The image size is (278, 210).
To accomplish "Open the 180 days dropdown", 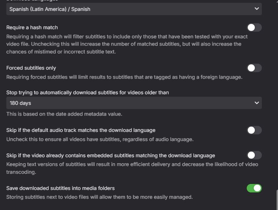I will click(x=134, y=103).
